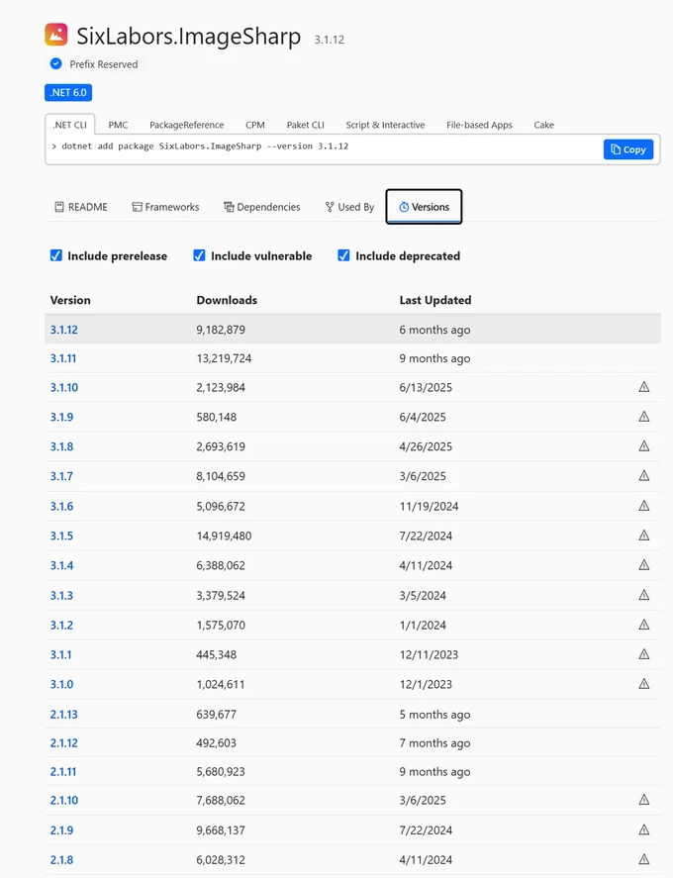Open version 2.1.12 link
The height and width of the screenshot is (878, 673).
tap(63, 743)
